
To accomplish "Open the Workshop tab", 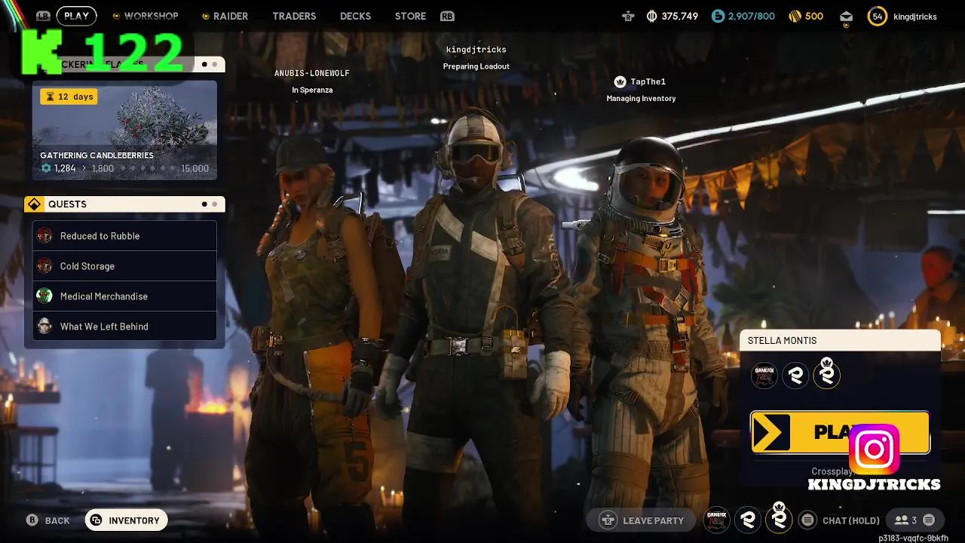I will 151,16.
